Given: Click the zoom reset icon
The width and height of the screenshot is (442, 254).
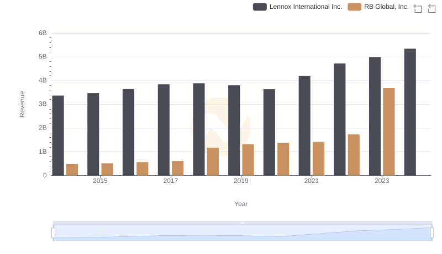Looking at the screenshot, I should [432, 8].
